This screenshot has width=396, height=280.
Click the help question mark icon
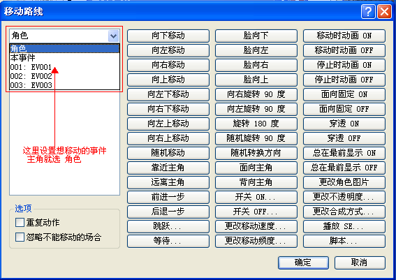(x=368, y=12)
